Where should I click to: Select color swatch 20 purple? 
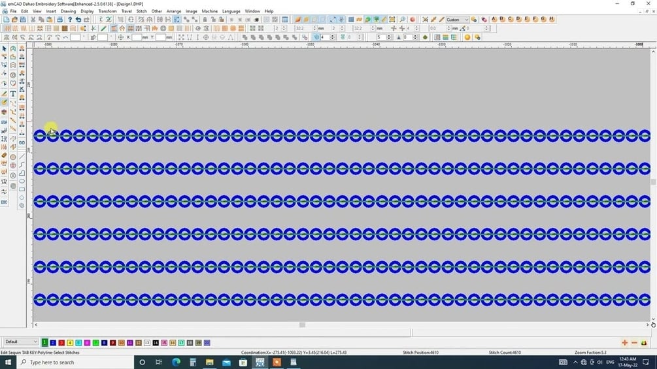tap(207, 343)
